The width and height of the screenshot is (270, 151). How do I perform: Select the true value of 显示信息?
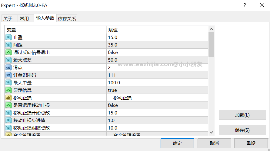click(x=112, y=90)
